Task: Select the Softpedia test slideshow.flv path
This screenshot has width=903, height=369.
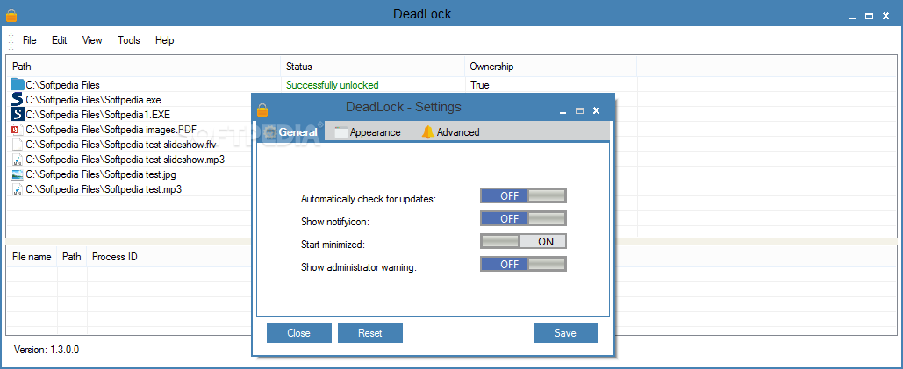Action: click(121, 145)
